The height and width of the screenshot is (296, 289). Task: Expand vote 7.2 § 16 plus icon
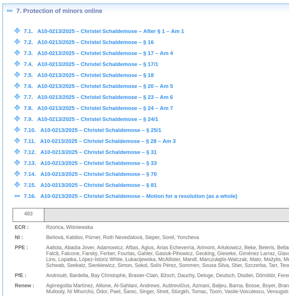point(17,42)
